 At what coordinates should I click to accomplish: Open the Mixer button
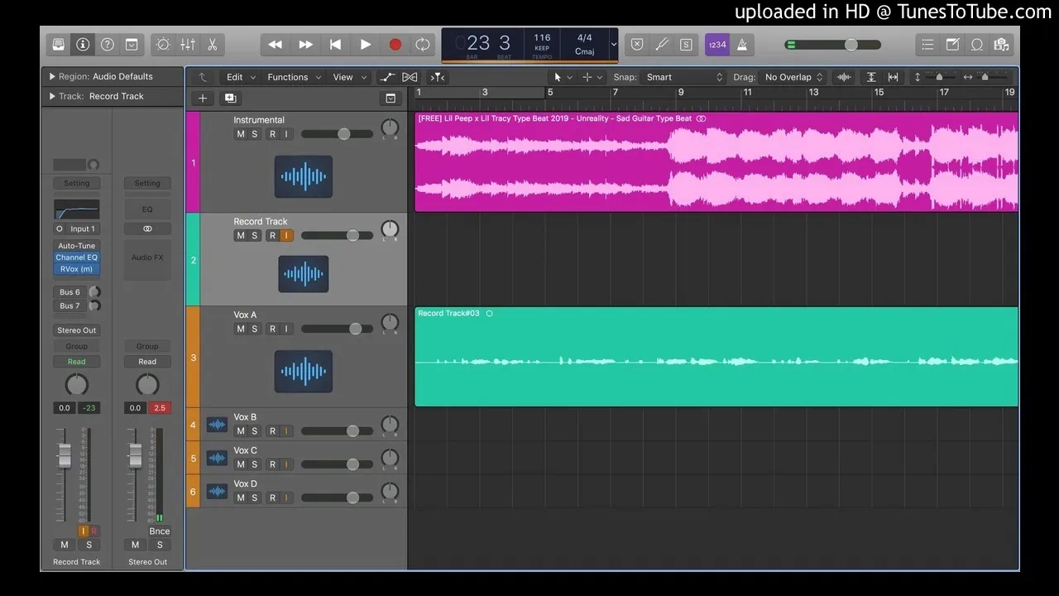click(x=188, y=45)
